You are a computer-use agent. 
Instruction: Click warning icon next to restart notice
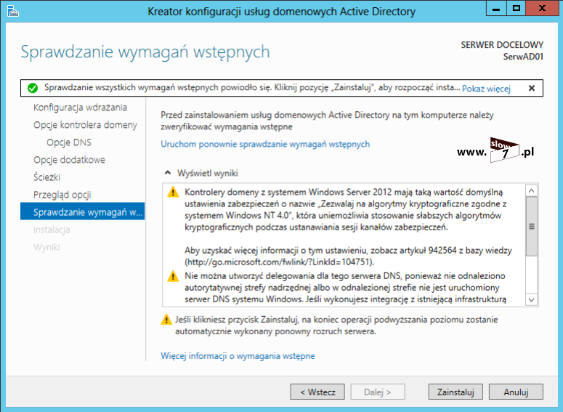click(167, 320)
